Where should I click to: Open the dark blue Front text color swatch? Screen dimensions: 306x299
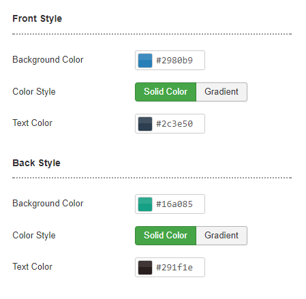(145, 124)
